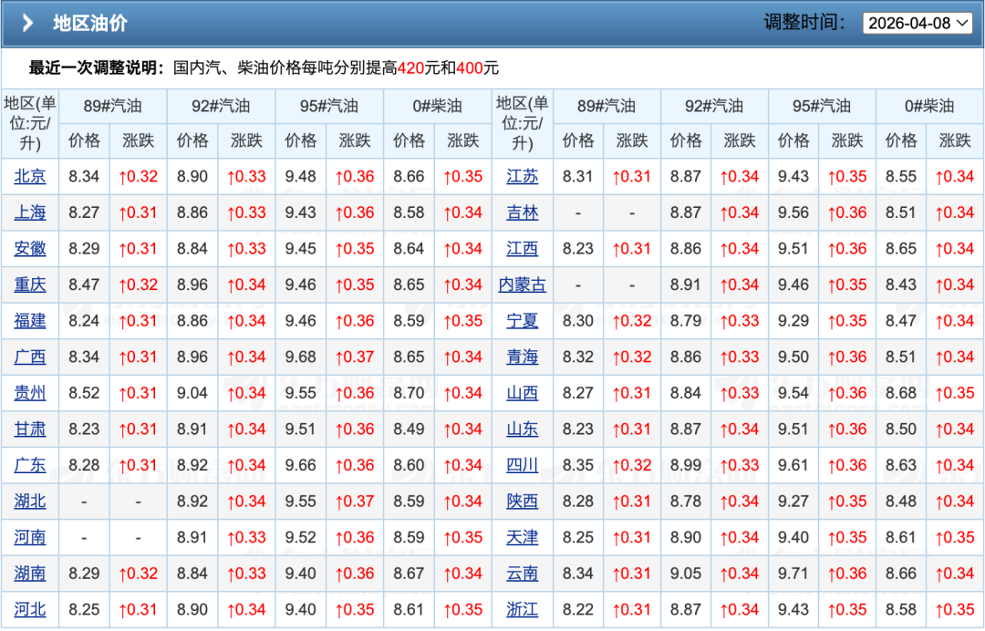Open the 陕西 region link
This screenshot has height=631, width=985.
(x=522, y=501)
